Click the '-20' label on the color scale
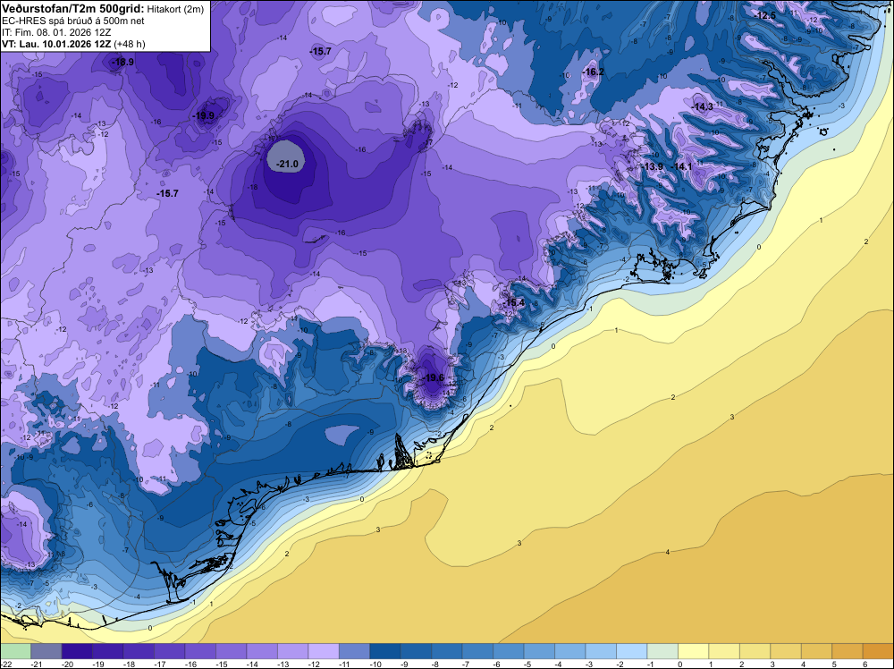This screenshot has height=669, width=894. (68, 664)
